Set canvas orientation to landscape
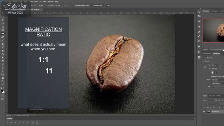 point(216,72)
